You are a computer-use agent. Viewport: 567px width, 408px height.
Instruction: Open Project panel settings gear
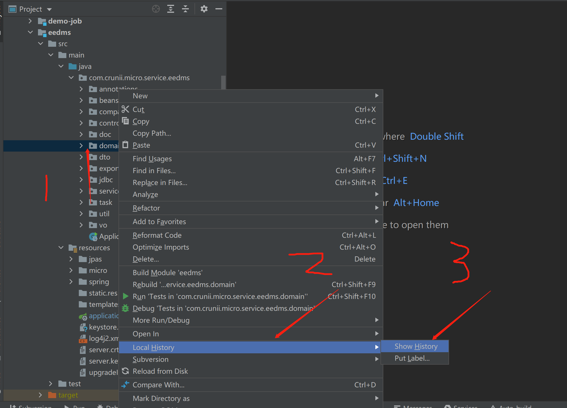click(x=204, y=9)
